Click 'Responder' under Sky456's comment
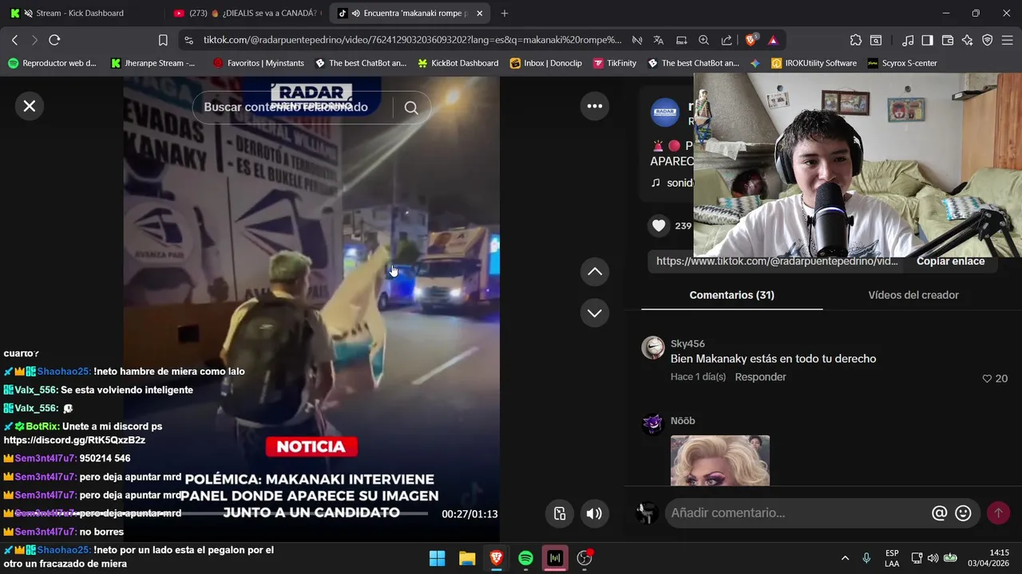 point(760,377)
